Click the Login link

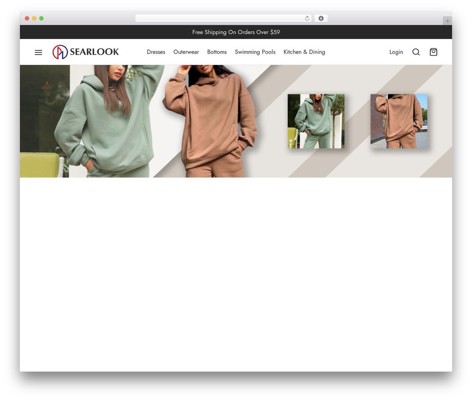(396, 52)
